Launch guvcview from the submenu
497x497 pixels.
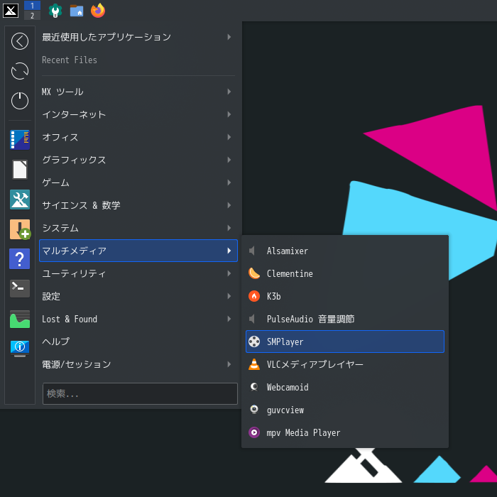tap(345, 410)
